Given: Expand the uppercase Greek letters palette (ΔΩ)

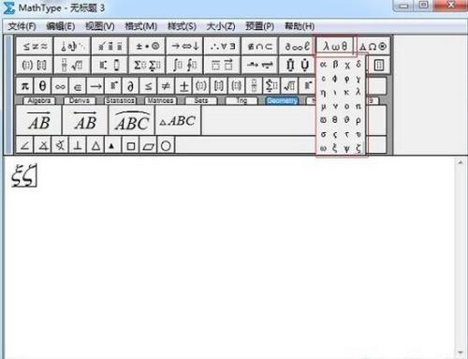Looking at the screenshot, I should point(373,47).
